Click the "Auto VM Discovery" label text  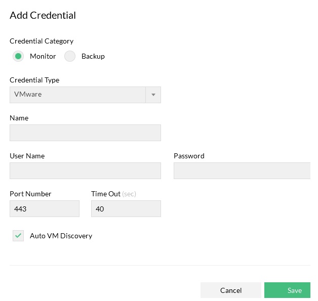[61, 236]
